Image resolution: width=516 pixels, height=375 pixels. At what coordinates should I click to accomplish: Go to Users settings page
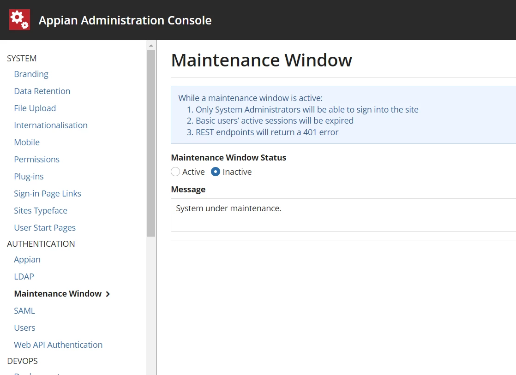tap(24, 328)
